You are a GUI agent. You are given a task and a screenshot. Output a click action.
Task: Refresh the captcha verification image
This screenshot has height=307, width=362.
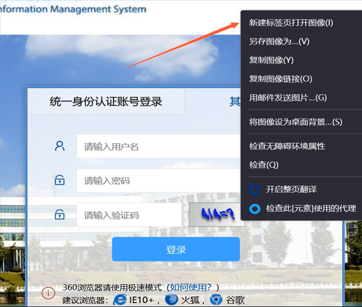pyautogui.click(x=216, y=215)
